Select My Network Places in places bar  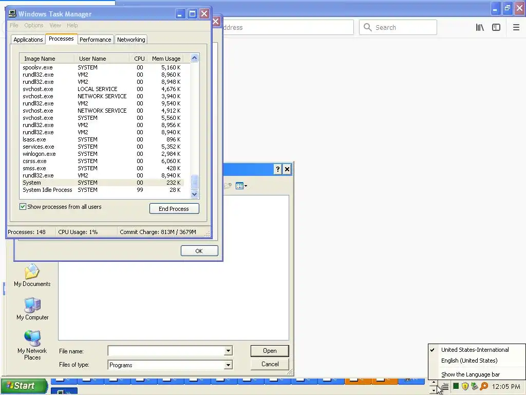pyautogui.click(x=32, y=345)
